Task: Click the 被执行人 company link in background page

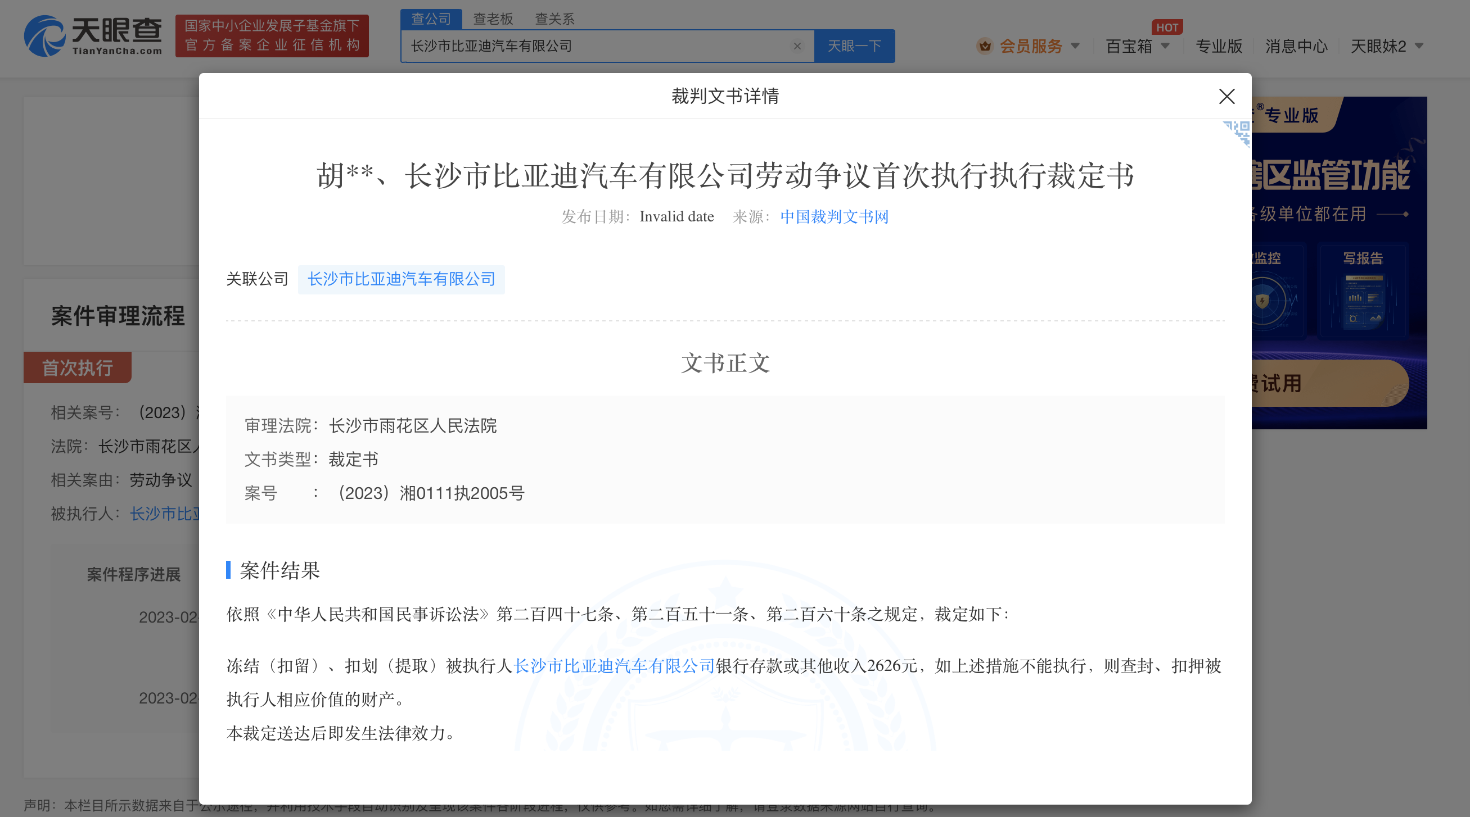Action: (164, 514)
